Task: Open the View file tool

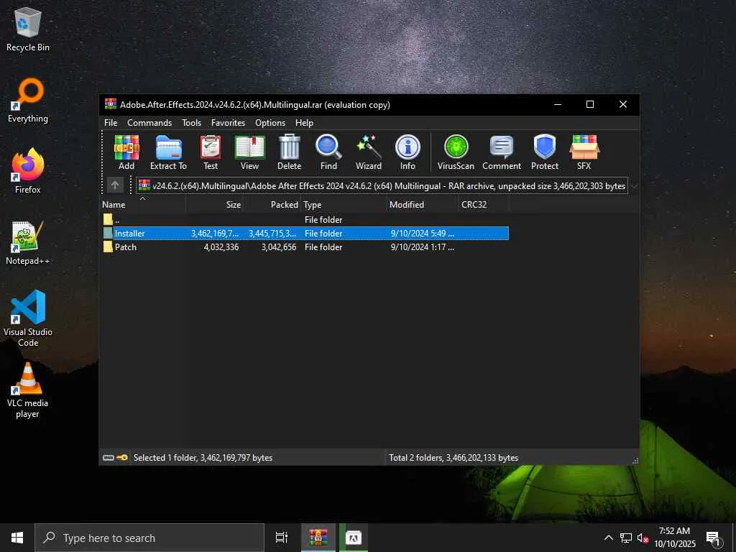Action: click(x=249, y=152)
